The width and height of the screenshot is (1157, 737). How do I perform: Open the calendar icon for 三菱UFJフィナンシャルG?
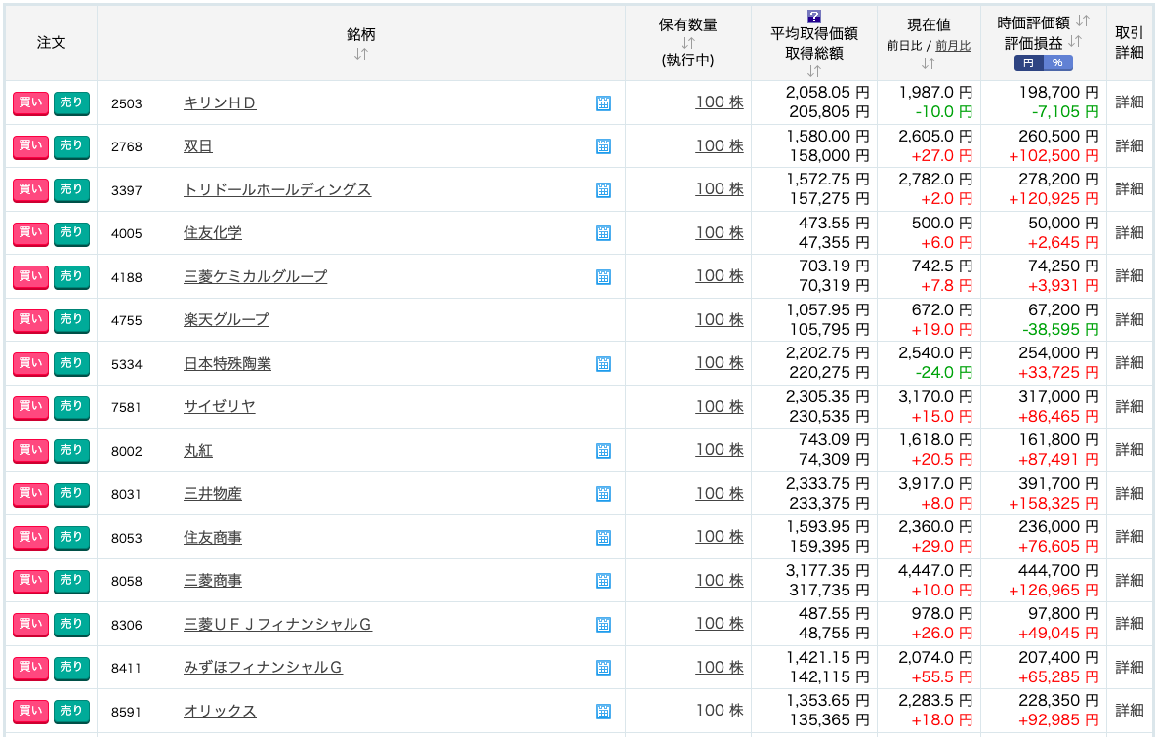click(x=602, y=625)
